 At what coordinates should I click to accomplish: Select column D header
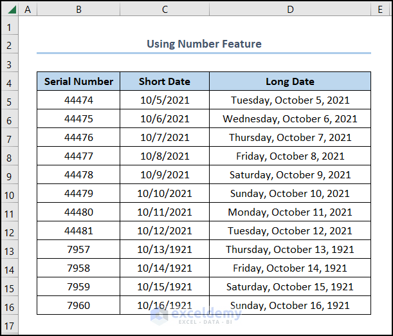[x=290, y=10]
